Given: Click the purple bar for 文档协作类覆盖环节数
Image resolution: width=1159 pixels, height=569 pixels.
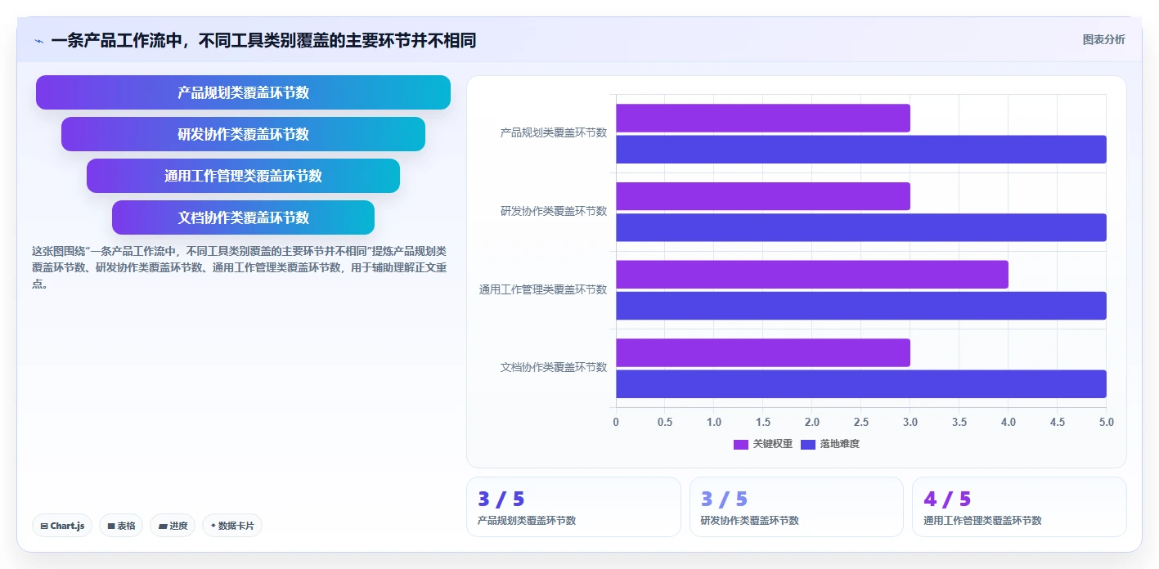Looking at the screenshot, I should pyautogui.click(x=763, y=352).
